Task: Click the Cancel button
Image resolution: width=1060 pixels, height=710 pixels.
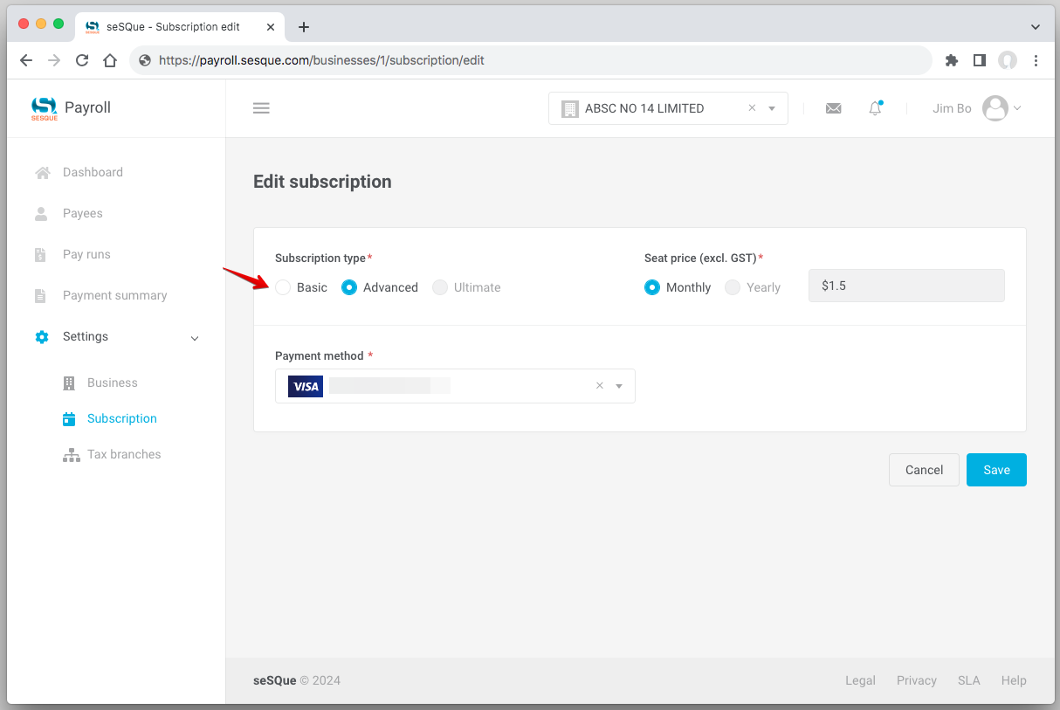Action: [x=924, y=470]
